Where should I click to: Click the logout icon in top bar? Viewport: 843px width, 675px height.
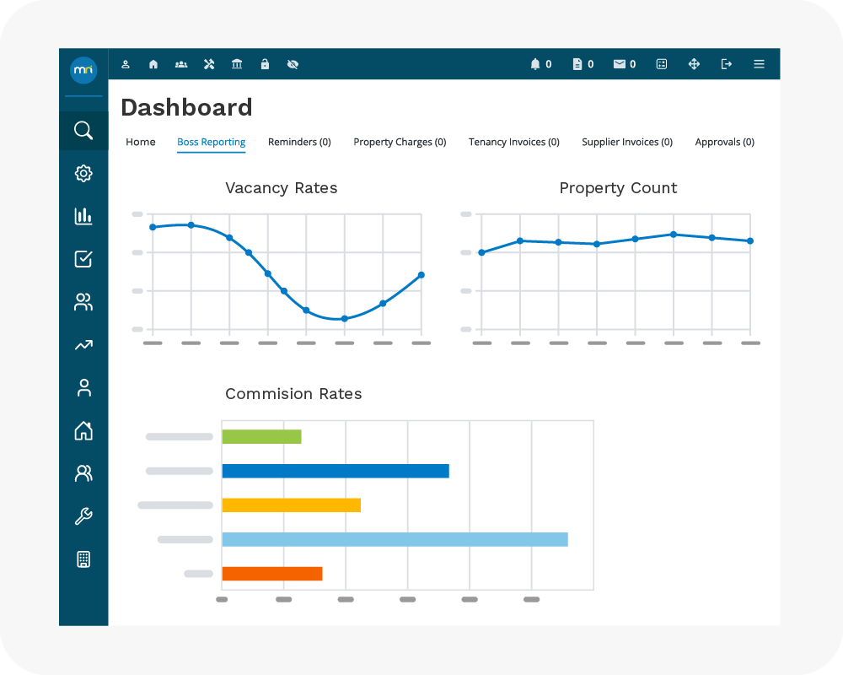727,64
